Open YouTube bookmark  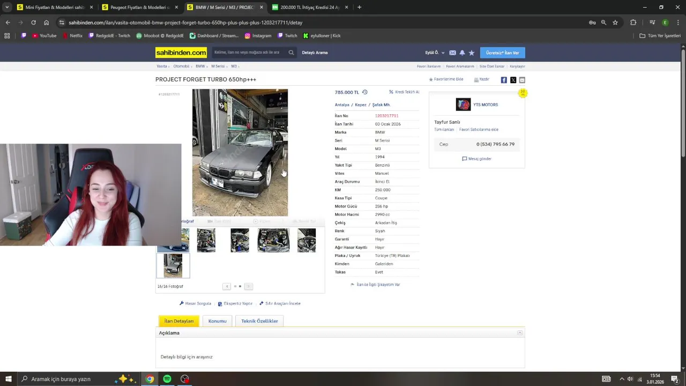tap(44, 36)
